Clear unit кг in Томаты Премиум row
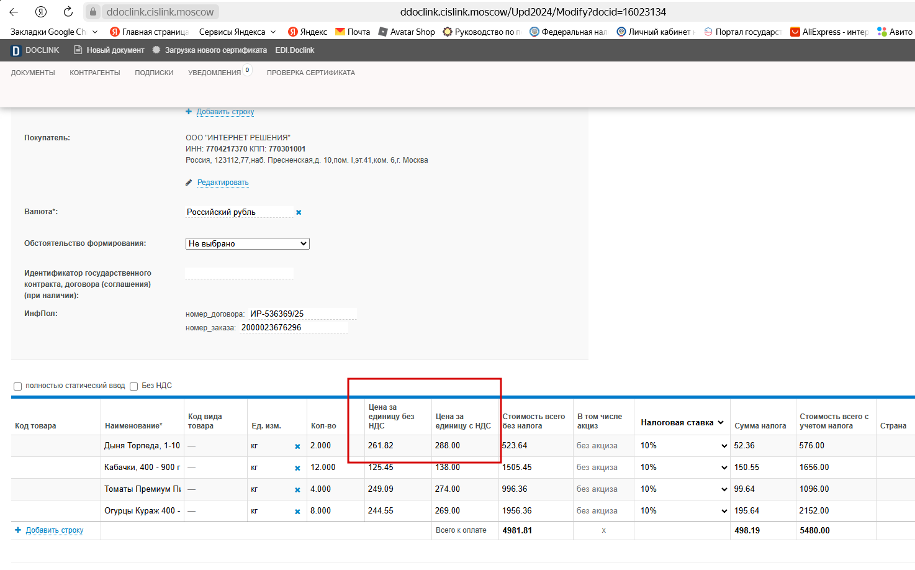The width and height of the screenshot is (915, 570). tap(297, 490)
